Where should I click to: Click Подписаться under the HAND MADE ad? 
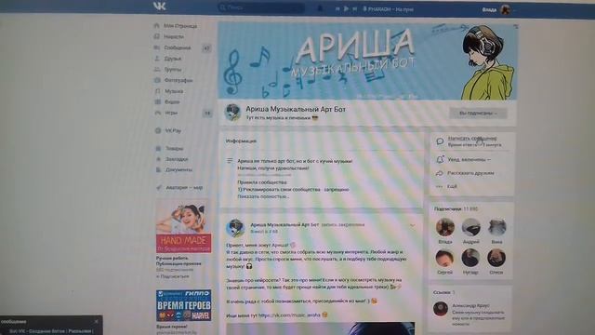pos(173,276)
